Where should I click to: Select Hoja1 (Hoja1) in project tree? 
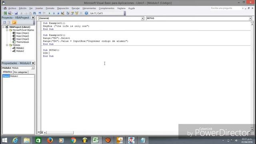point(22,33)
